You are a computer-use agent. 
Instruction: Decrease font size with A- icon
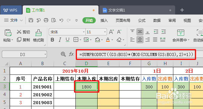click(x=119, y=32)
